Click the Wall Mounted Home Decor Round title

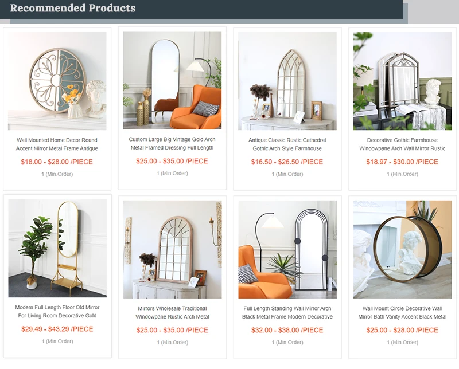pos(57,144)
